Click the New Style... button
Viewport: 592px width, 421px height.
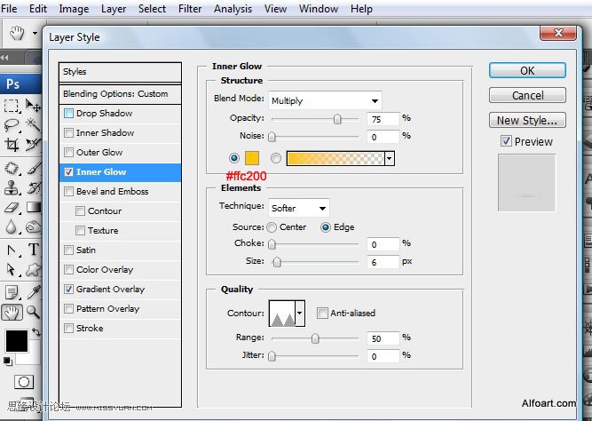527,120
